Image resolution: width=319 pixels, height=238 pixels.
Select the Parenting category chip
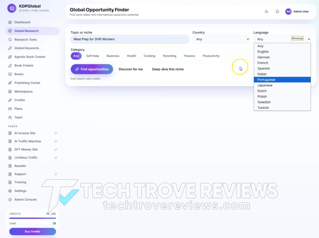tap(169, 56)
